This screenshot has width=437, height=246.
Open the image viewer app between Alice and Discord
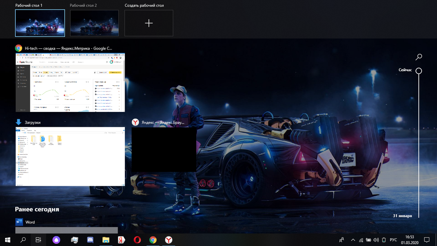tap(75, 240)
